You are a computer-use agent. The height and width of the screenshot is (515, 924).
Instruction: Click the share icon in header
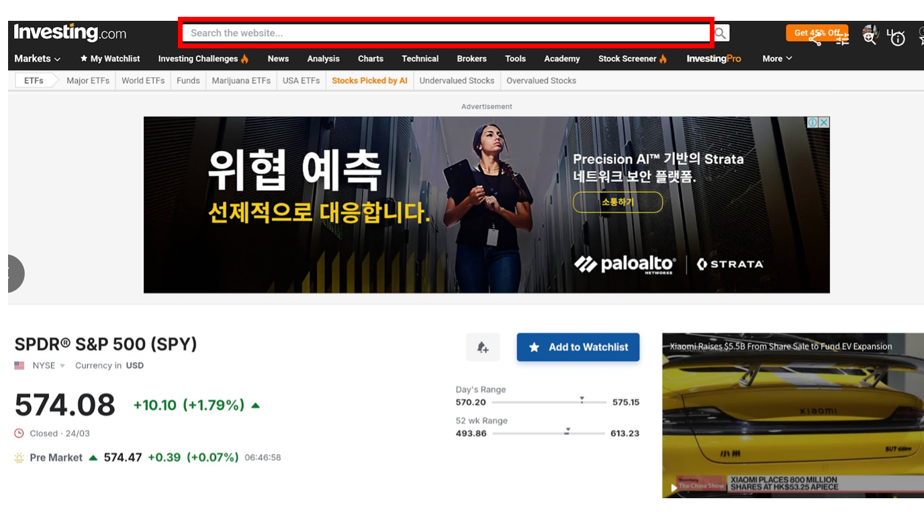tap(815, 39)
